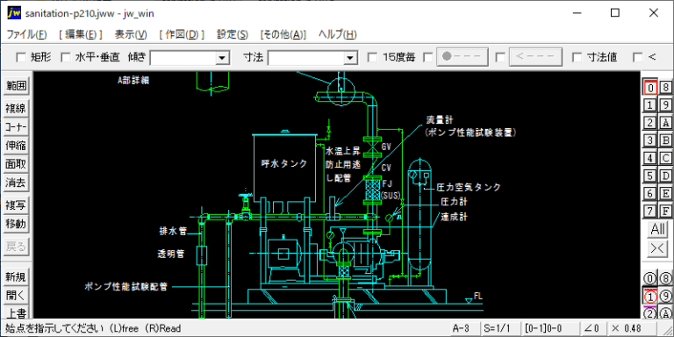The height and width of the screenshot is (337, 674).
Task: Toggle checkbox beside the <--- button
Action: [x=500, y=57]
